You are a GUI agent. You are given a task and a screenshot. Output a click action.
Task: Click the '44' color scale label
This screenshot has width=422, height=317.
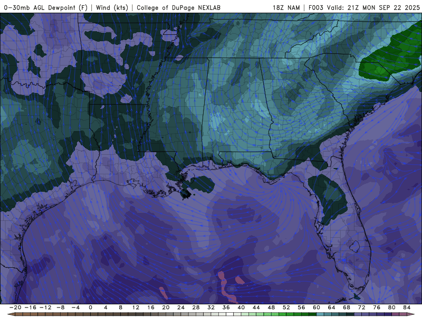pyautogui.click(x=256, y=307)
